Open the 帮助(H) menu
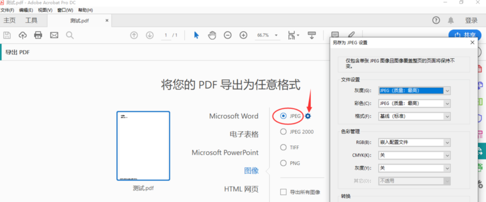Screen dimensions: 486x202 [x=85, y=10]
